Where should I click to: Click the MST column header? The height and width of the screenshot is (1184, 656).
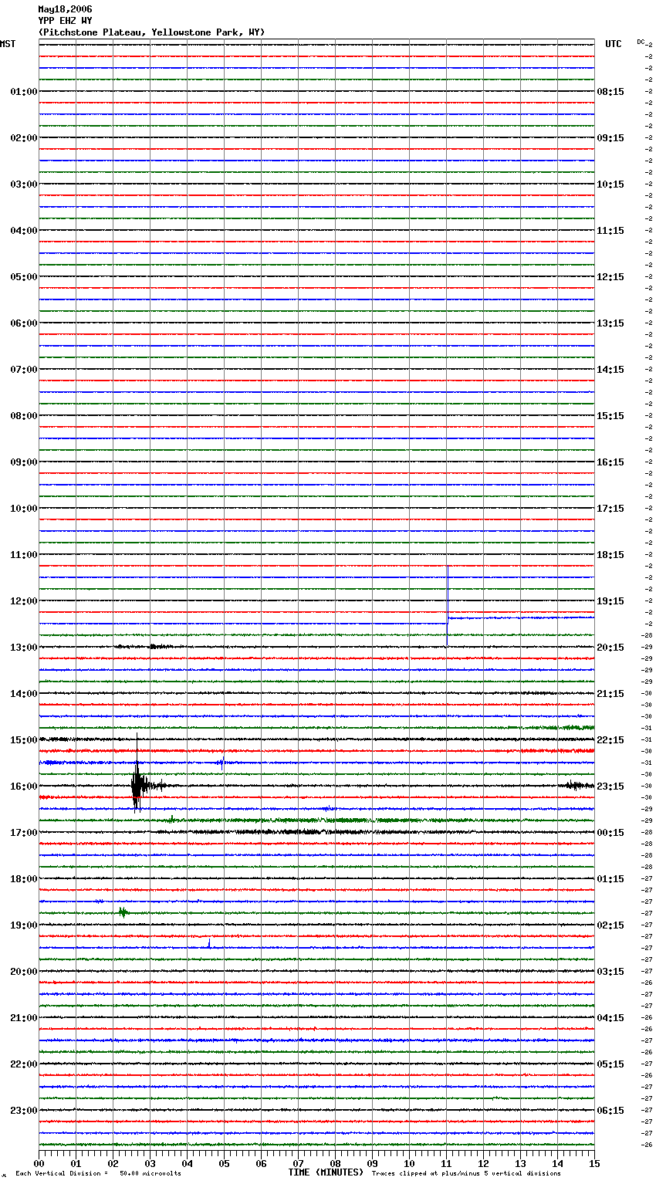tap(8, 44)
